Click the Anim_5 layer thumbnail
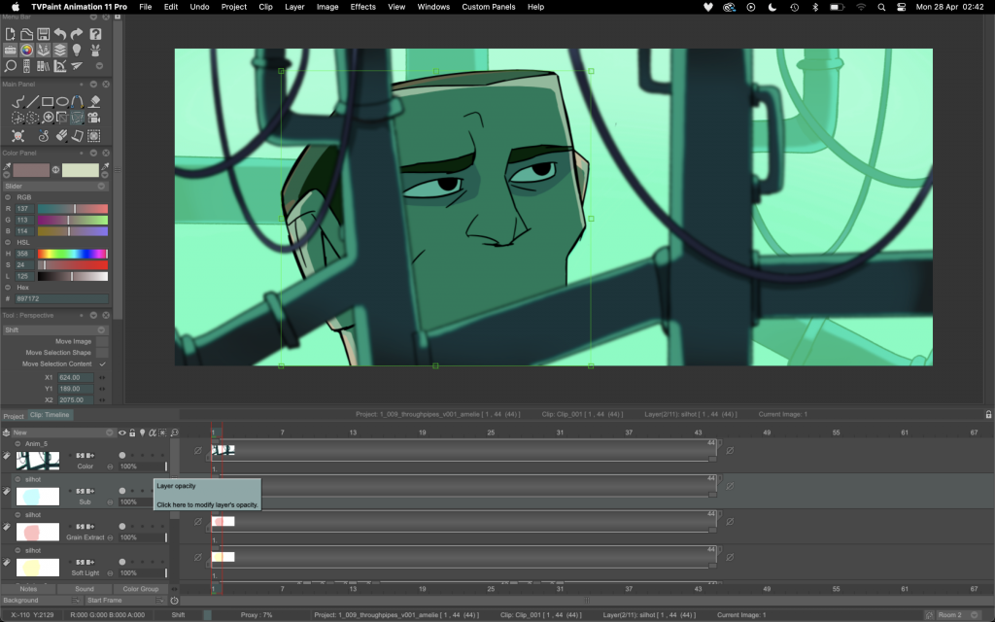 point(38,461)
